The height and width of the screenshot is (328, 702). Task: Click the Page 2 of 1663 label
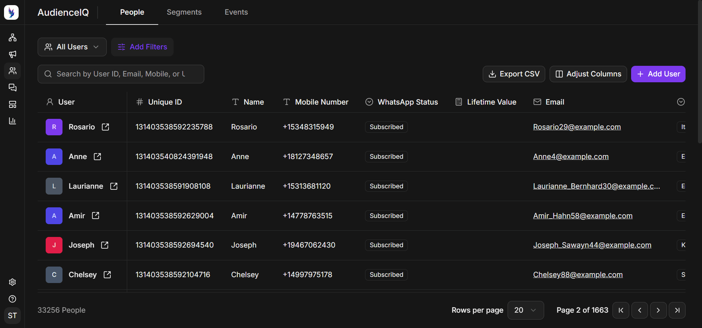[583, 310]
